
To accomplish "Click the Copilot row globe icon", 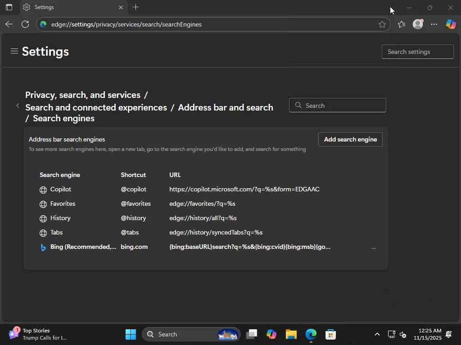I will tap(43, 190).
